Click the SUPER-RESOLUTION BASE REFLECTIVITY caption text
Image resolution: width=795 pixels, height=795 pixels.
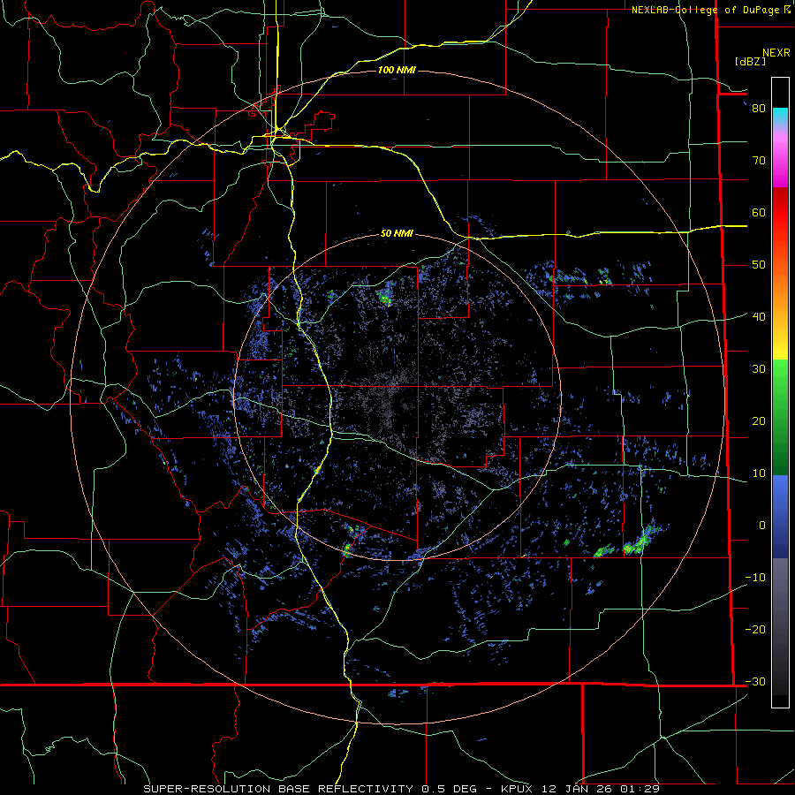278,789
